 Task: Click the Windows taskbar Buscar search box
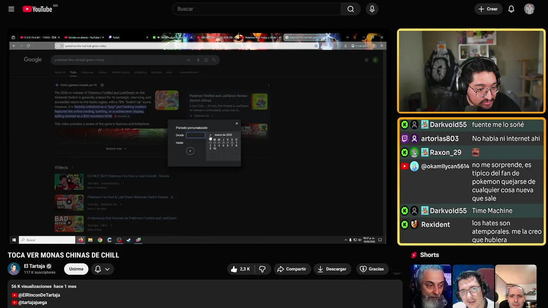point(47,240)
